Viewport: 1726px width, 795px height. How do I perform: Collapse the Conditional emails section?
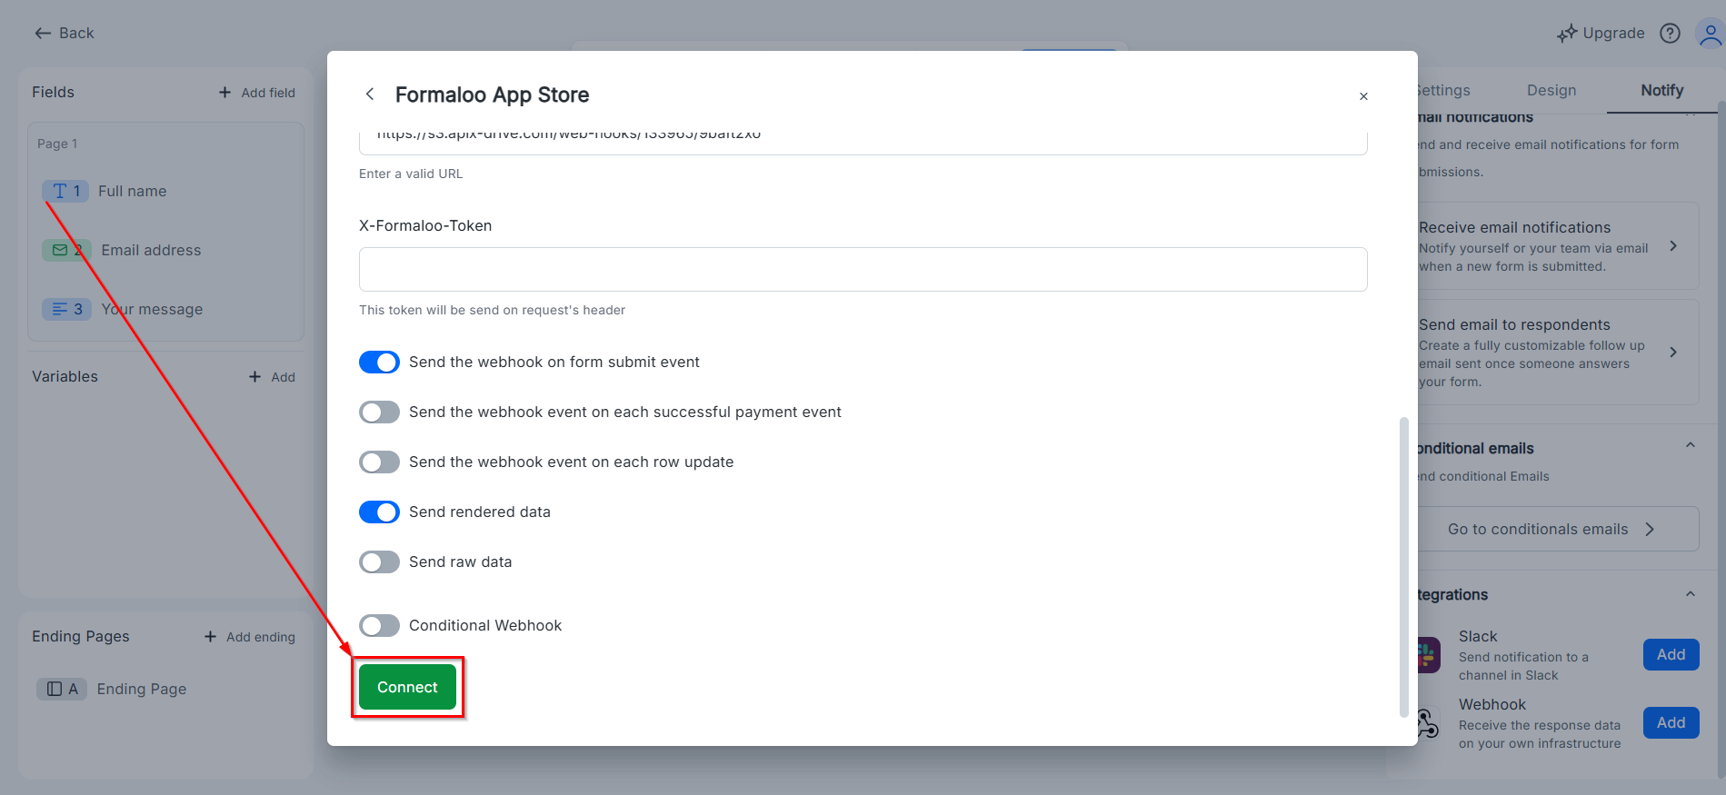pos(1691,445)
